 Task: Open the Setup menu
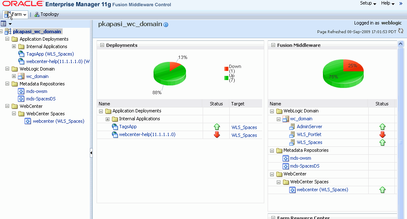[368, 3]
